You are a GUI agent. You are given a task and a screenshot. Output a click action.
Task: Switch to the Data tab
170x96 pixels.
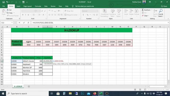click(x=46, y=6)
